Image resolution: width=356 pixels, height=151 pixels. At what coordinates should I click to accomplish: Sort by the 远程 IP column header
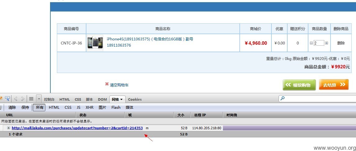coord(207,115)
